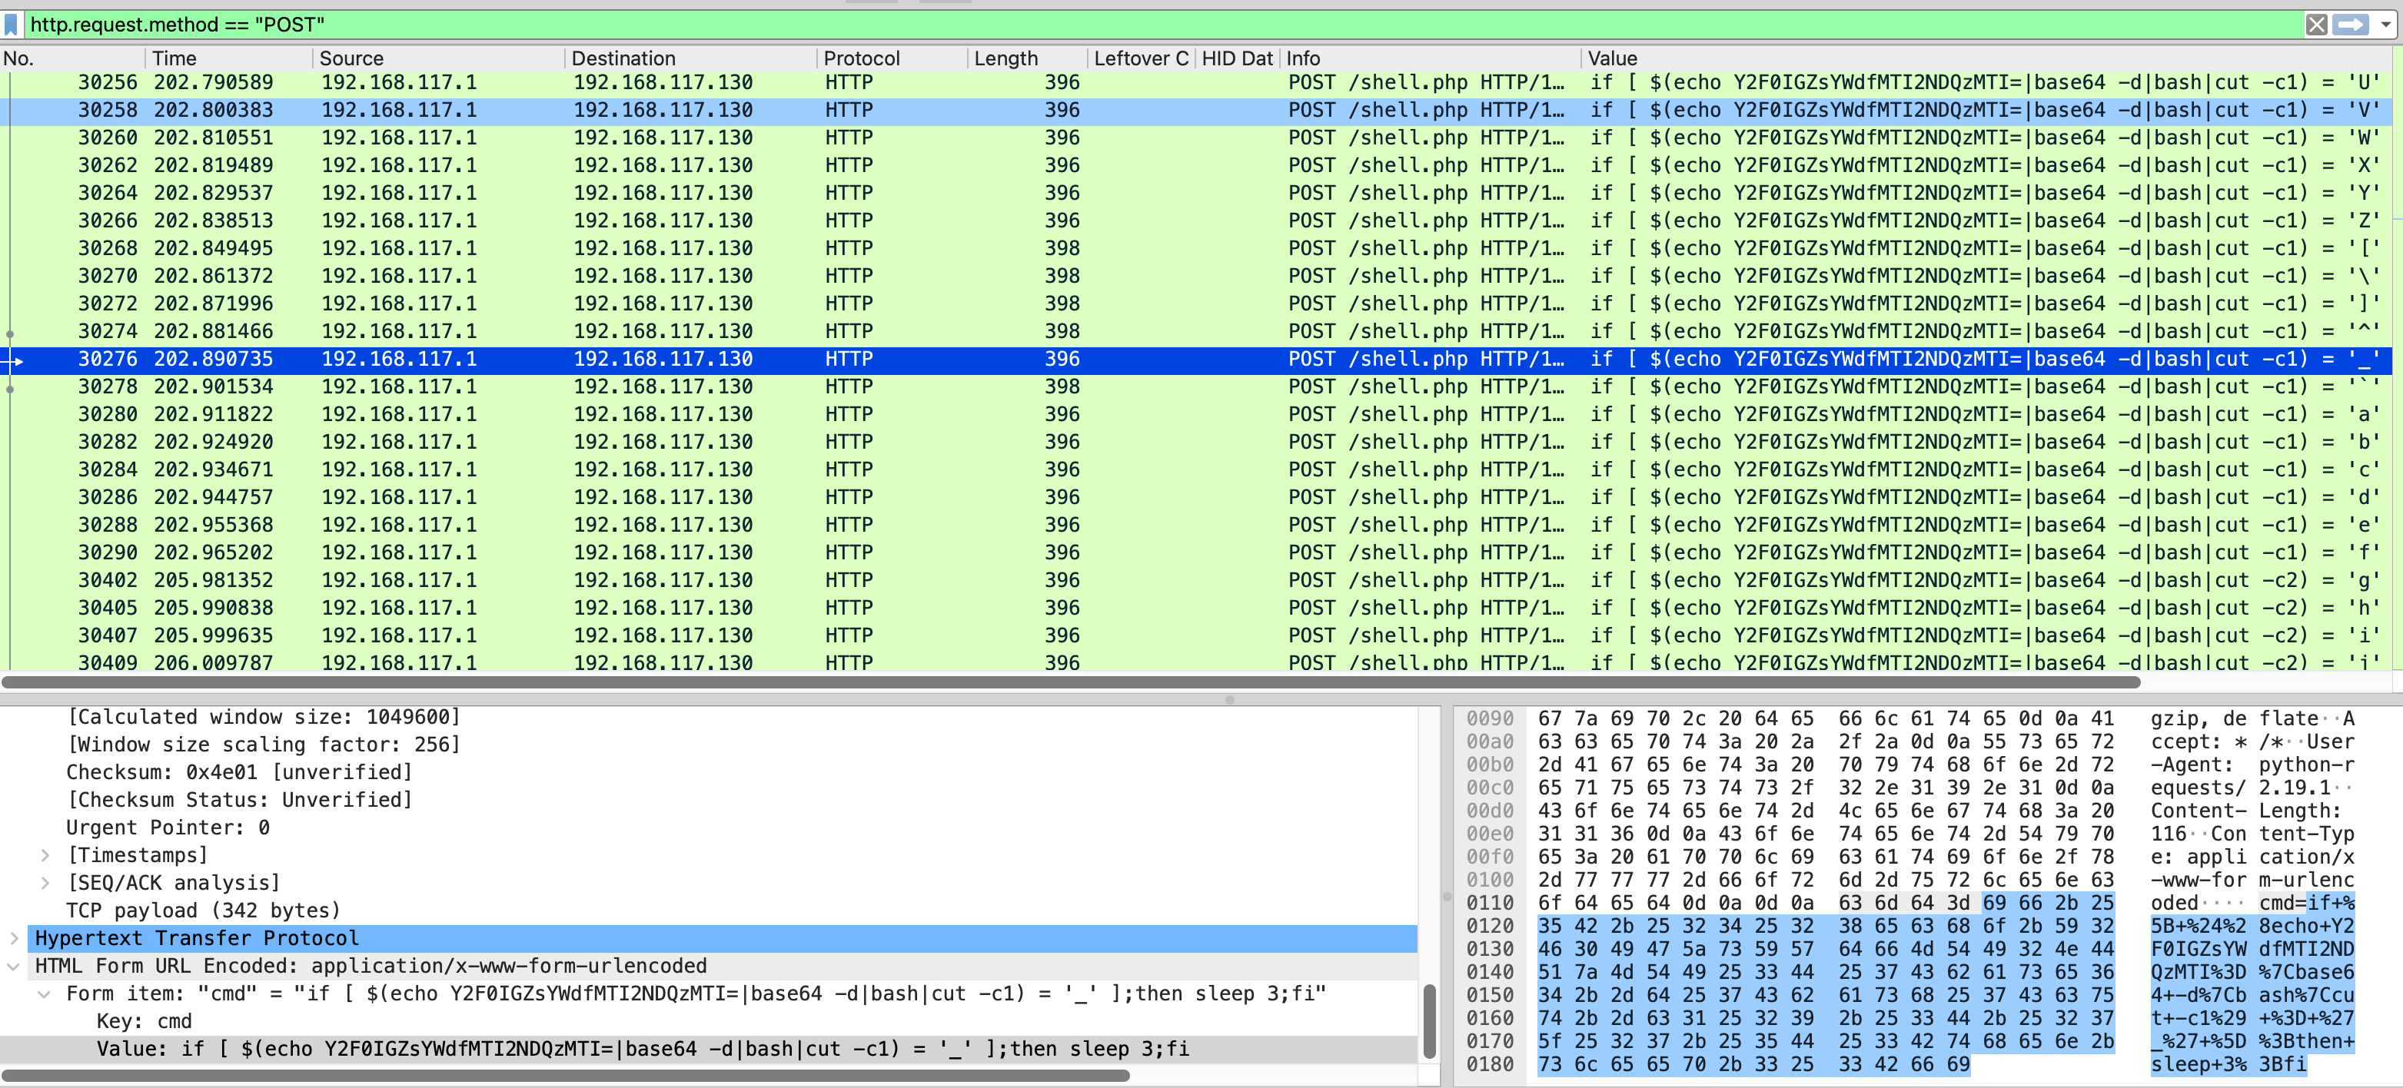The width and height of the screenshot is (2403, 1088).
Task: Click the Source column header
Action: click(x=351, y=58)
